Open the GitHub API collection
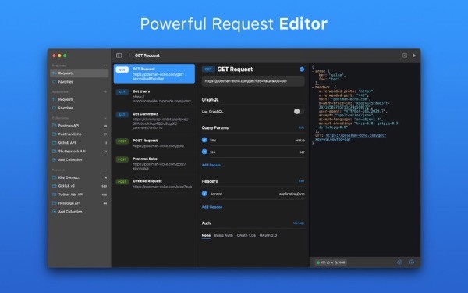The width and height of the screenshot is (468, 293). click(79, 143)
